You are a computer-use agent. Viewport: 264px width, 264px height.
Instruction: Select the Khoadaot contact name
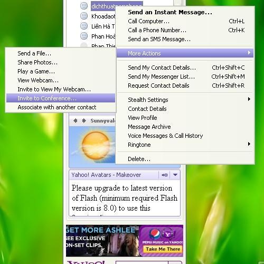tap(103, 16)
